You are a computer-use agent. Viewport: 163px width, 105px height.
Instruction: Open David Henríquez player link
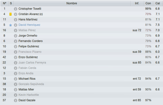(x=29, y=25)
